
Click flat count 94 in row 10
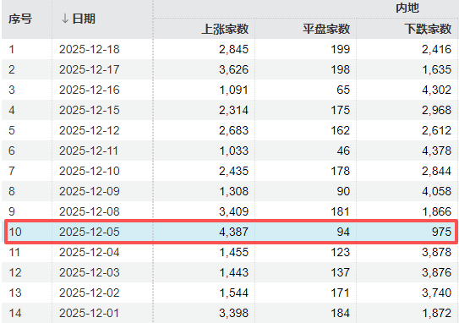pos(343,232)
